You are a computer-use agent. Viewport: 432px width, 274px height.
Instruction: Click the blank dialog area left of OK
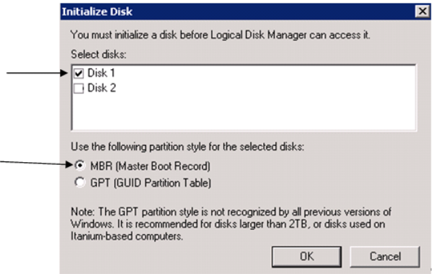pyautogui.click(x=170, y=257)
